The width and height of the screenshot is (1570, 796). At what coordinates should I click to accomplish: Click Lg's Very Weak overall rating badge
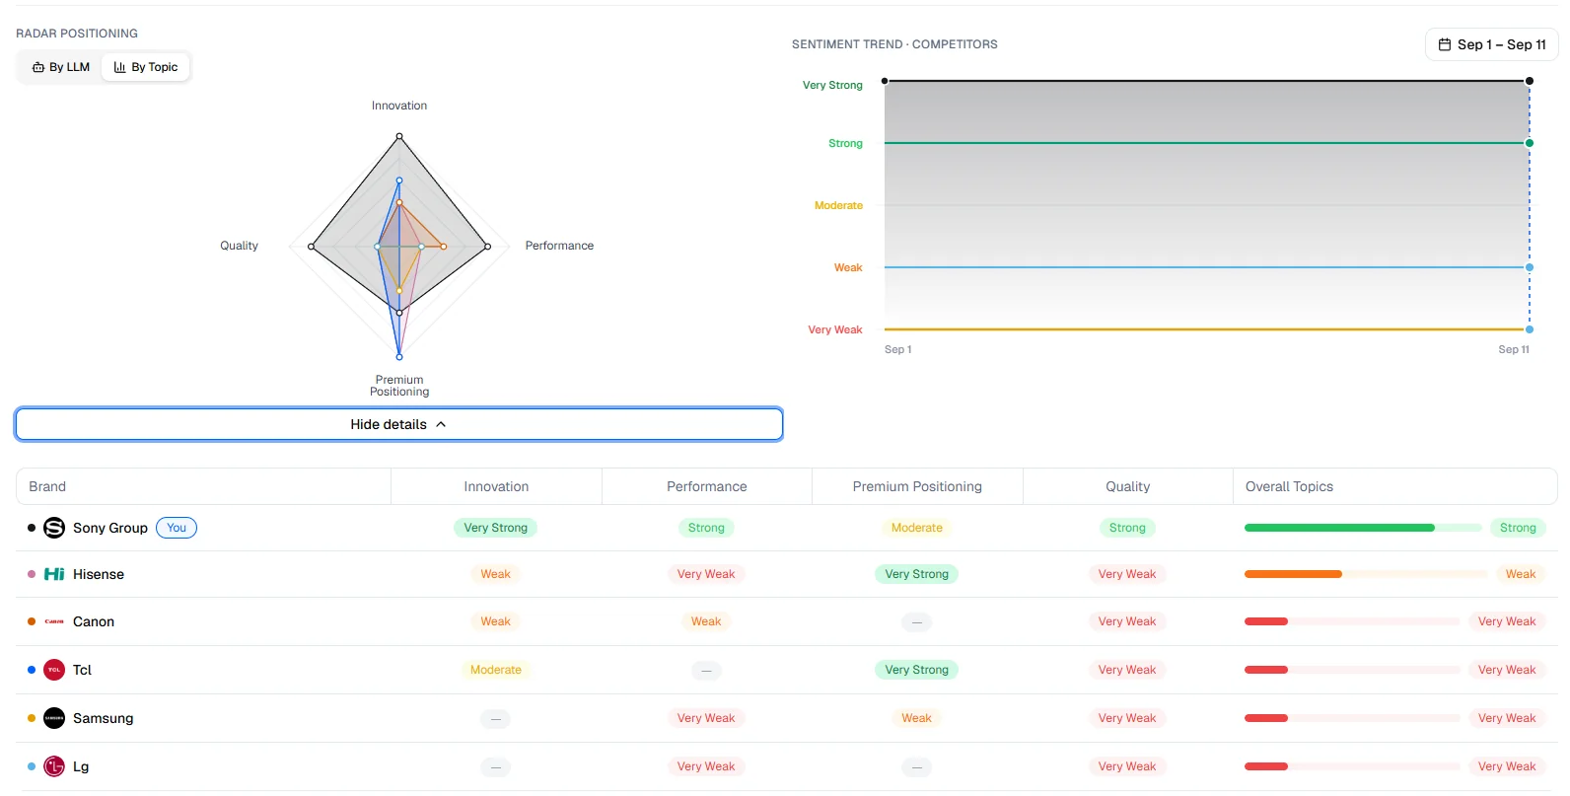click(x=1507, y=766)
